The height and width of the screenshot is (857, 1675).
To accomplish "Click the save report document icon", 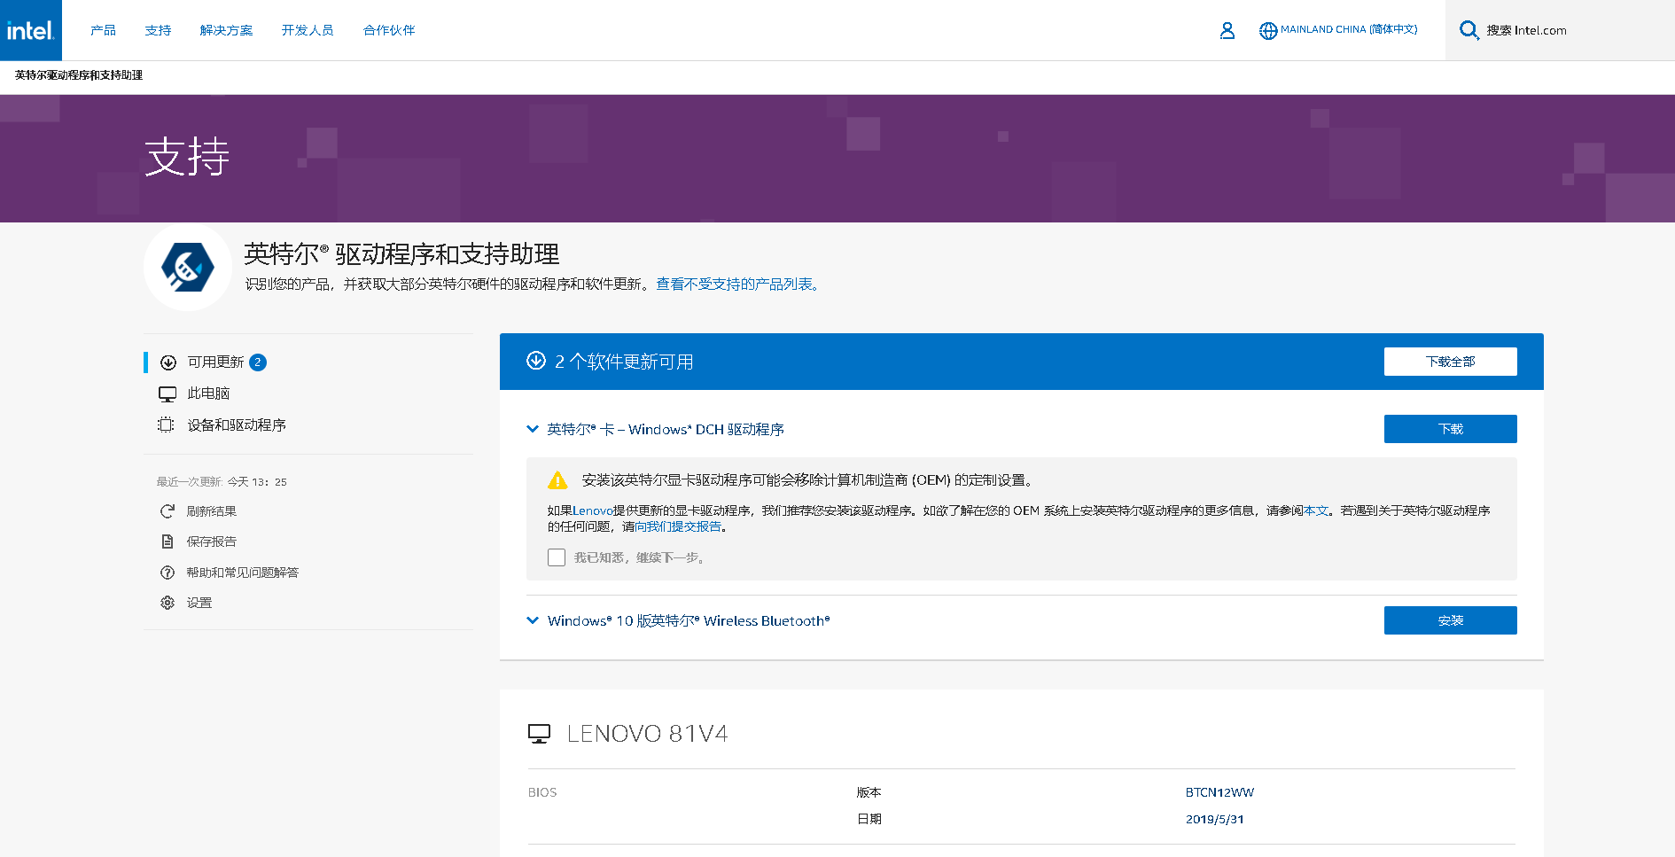I will 167,541.
